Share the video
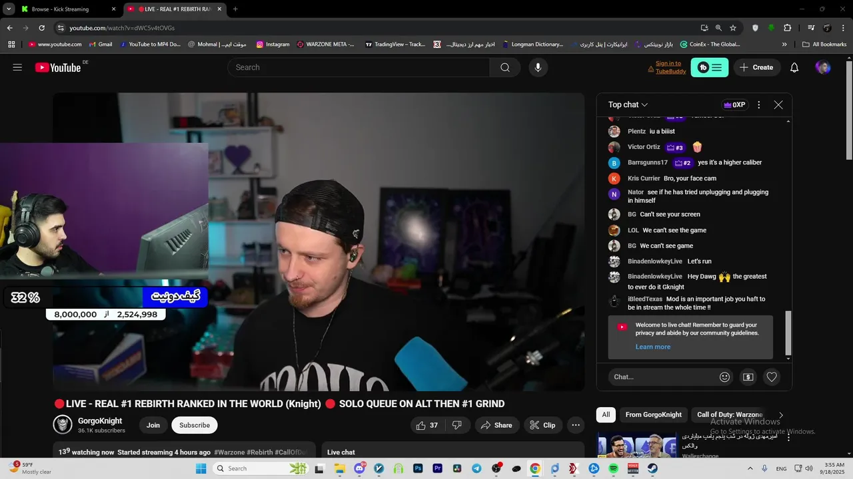The width and height of the screenshot is (853, 479). [x=497, y=425]
